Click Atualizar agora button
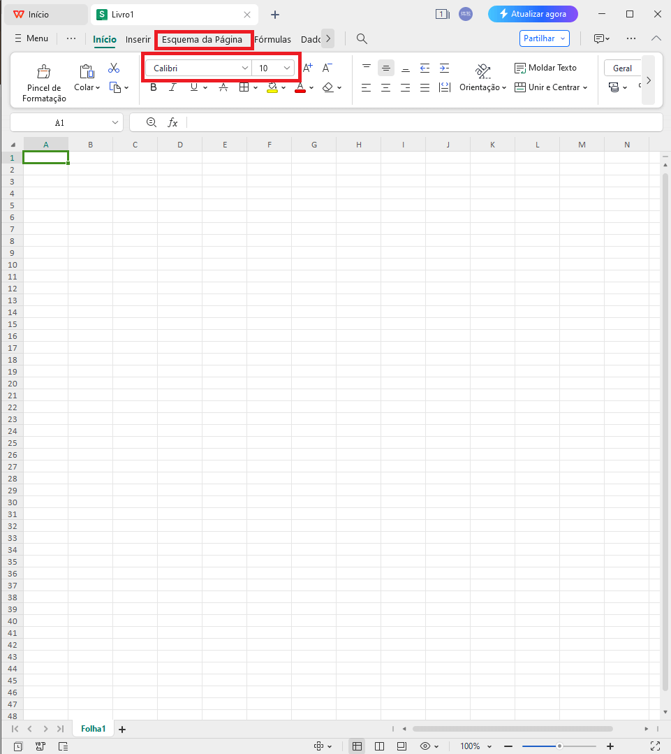The width and height of the screenshot is (671, 754). [533, 14]
